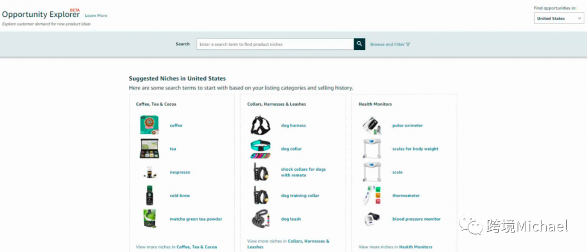587x252 pixels.
Task: Open the scale niche link
Action: point(397,172)
